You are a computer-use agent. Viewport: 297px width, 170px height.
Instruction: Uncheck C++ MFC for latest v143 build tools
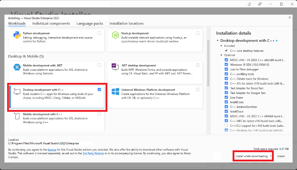pyautogui.click(x=226, y=121)
